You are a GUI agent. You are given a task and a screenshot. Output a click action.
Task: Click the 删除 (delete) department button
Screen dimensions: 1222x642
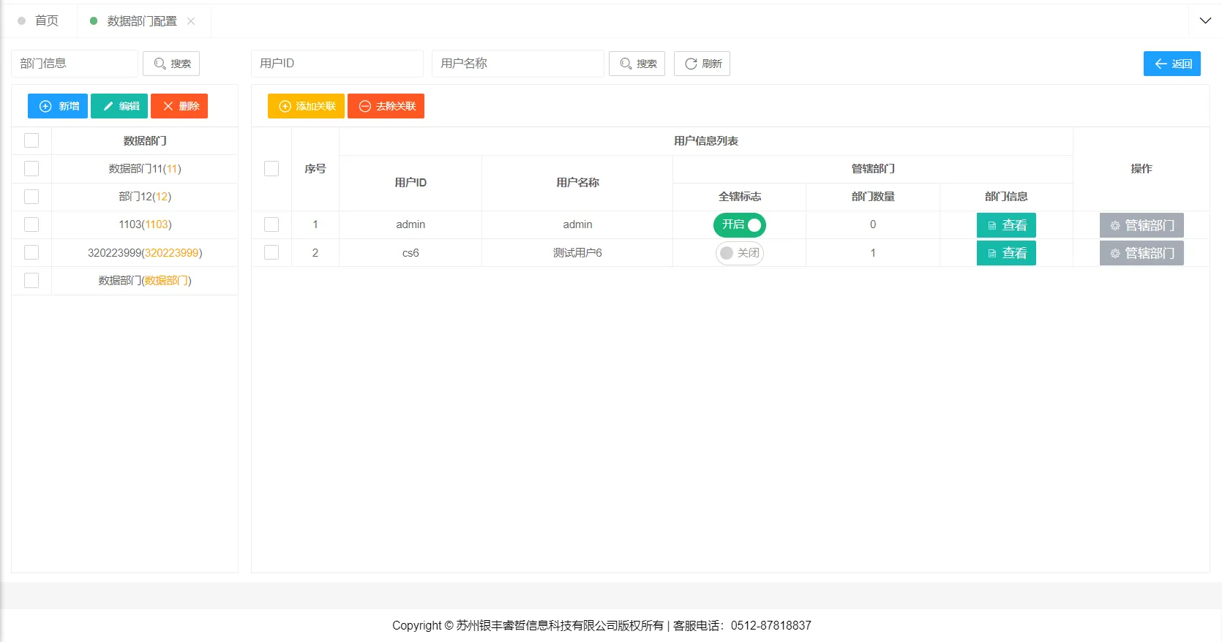pos(179,106)
